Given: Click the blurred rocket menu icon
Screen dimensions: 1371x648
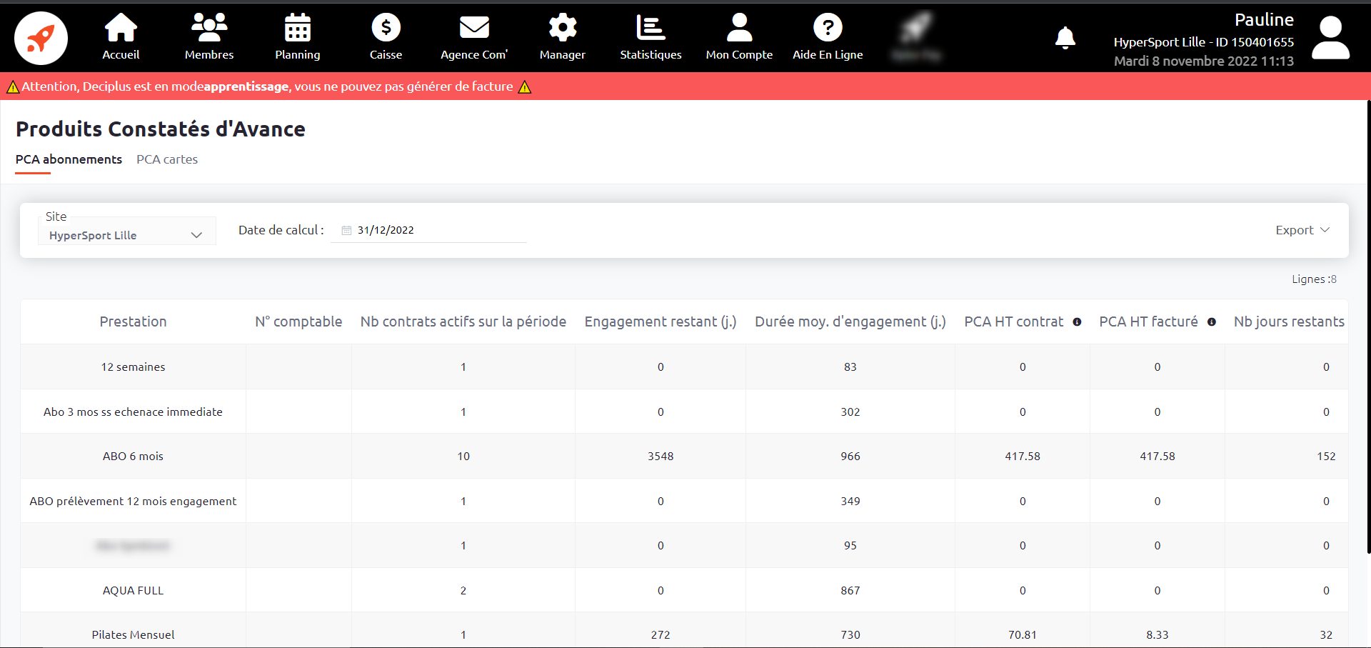Looking at the screenshot, I should click(x=916, y=28).
